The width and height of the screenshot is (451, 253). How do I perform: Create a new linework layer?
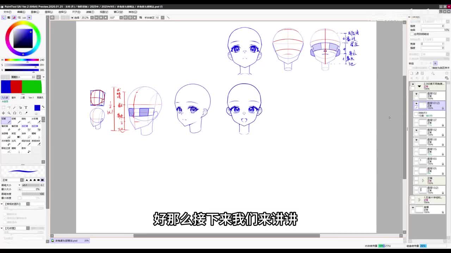[x=417, y=73]
